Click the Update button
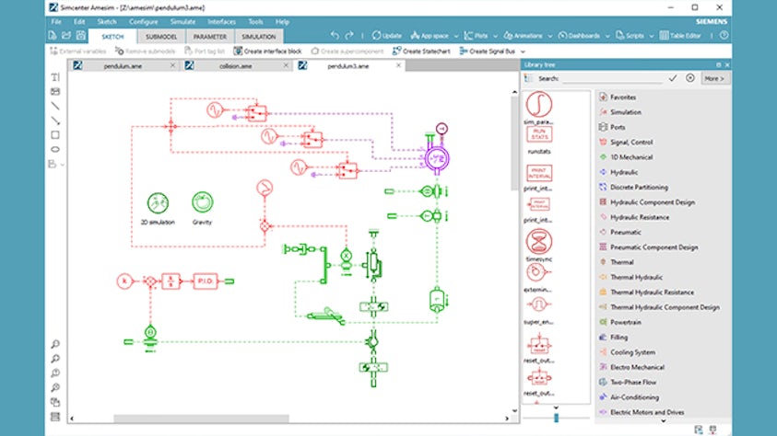Viewport: 777px width, 436px height. click(x=386, y=36)
